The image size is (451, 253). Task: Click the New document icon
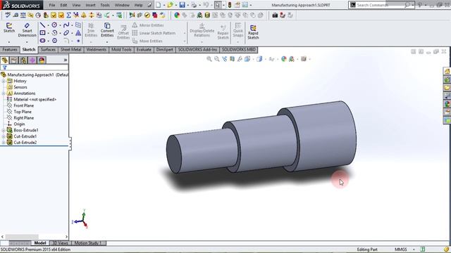(x=159, y=5)
